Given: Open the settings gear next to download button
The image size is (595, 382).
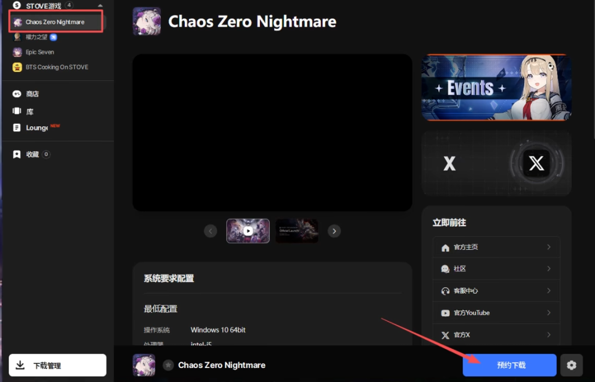Looking at the screenshot, I should [571, 365].
